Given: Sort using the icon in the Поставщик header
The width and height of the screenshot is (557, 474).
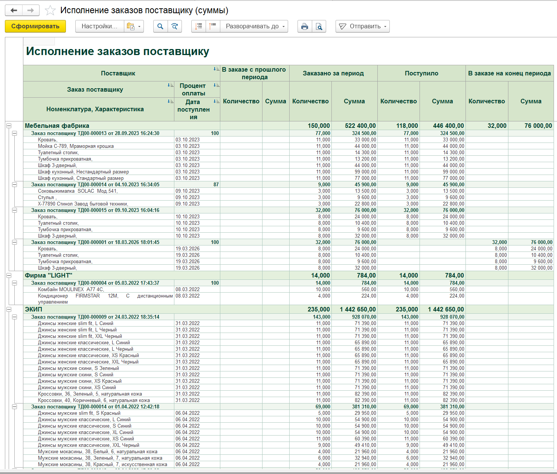Looking at the screenshot, I should click(216, 69).
